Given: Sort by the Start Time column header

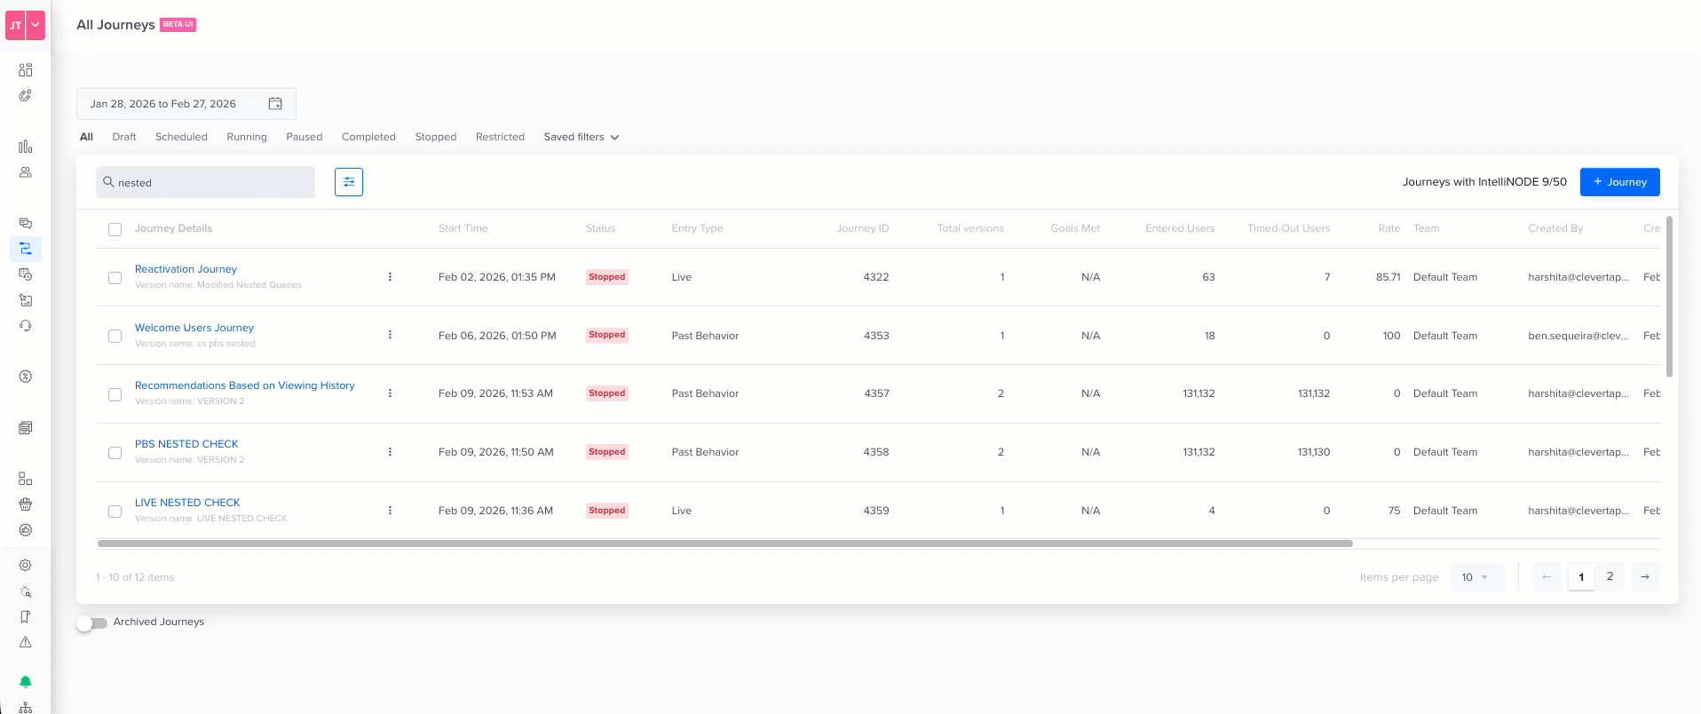Looking at the screenshot, I should (x=463, y=228).
